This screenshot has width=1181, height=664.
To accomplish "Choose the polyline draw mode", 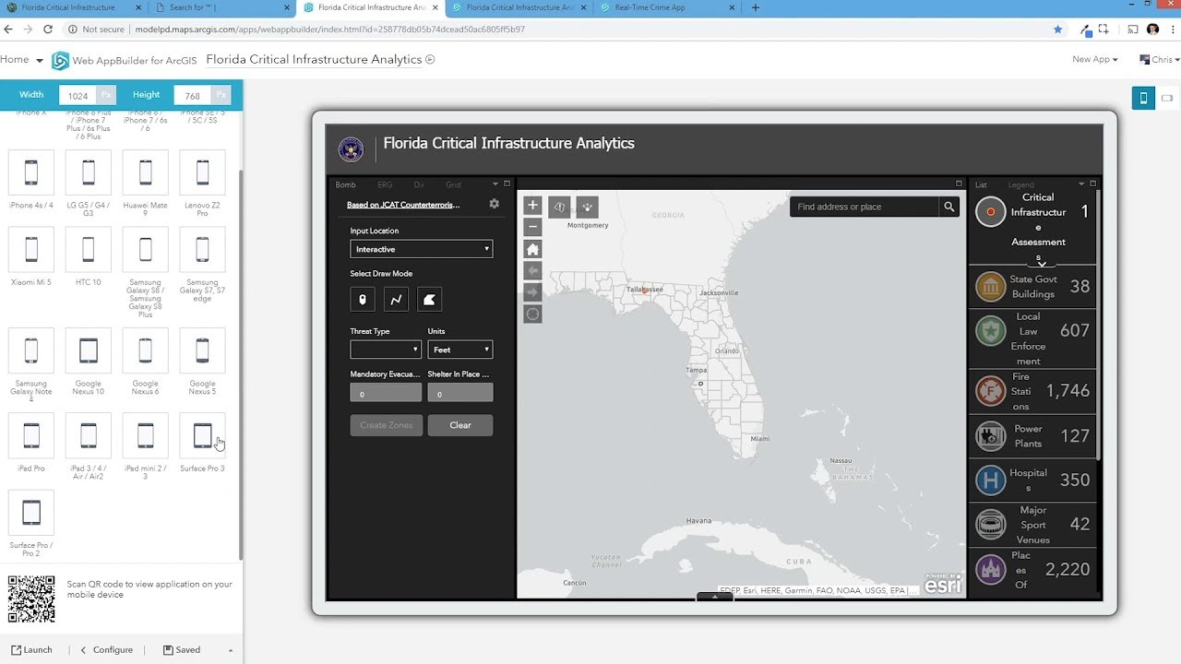I will pos(396,299).
